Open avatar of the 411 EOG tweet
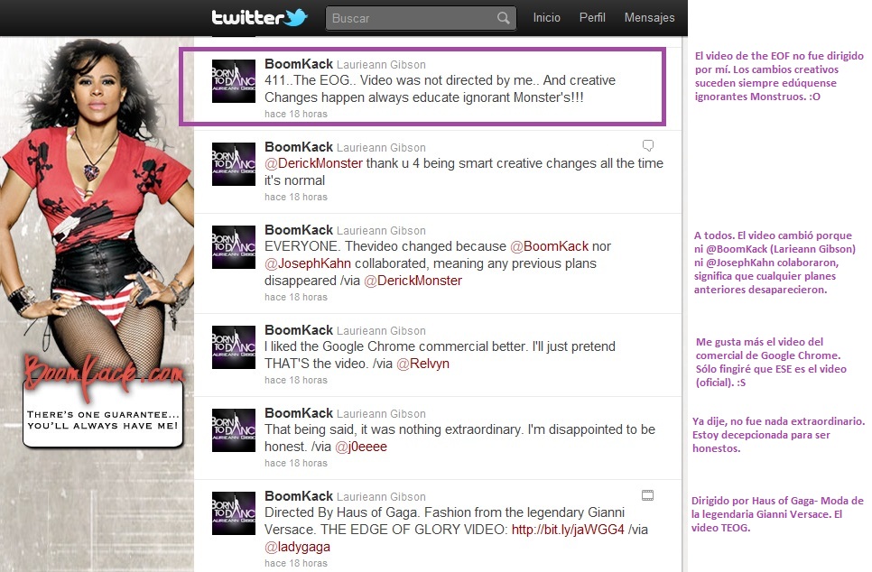Screen dimensions: 872x572 pyautogui.click(x=234, y=81)
